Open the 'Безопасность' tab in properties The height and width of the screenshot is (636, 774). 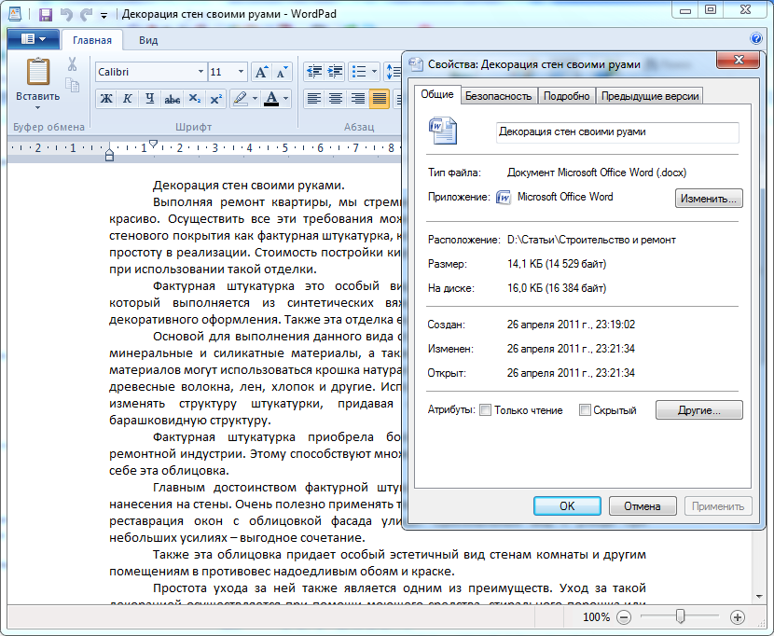[x=498, y=96]
